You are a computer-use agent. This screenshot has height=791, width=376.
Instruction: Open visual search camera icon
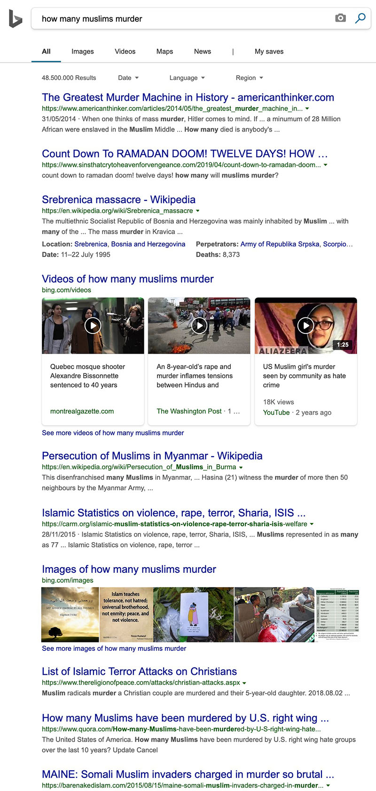pos(340,18)
